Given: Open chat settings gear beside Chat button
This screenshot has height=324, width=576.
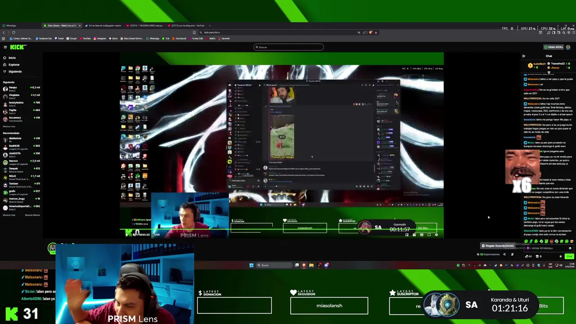Looking at the screenshot, I should (x=561, y=256).
